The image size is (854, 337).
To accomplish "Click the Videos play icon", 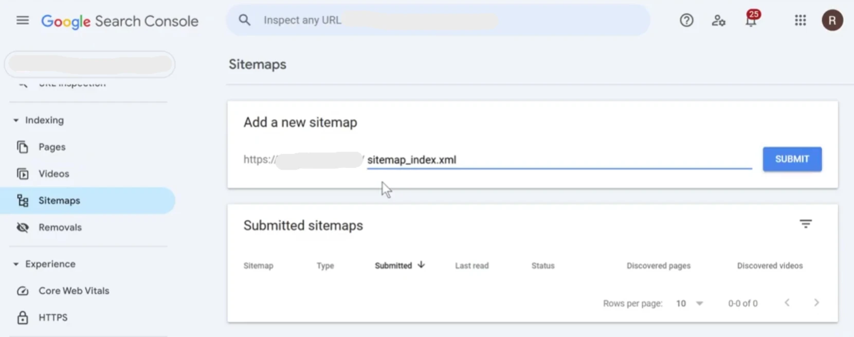I will (23, 174).
